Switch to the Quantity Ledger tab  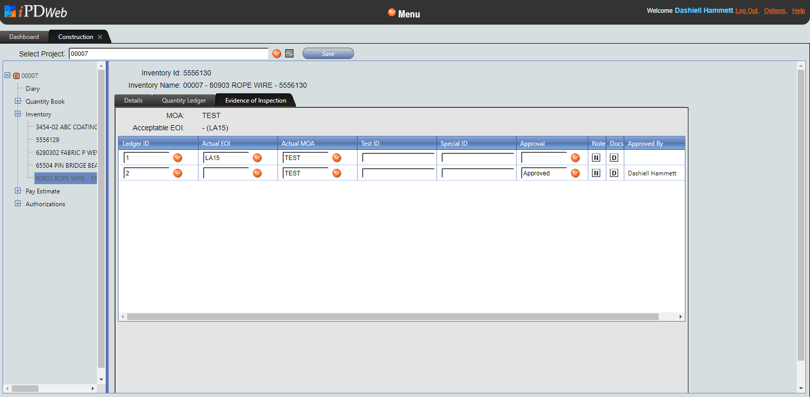tap(184, 101)
